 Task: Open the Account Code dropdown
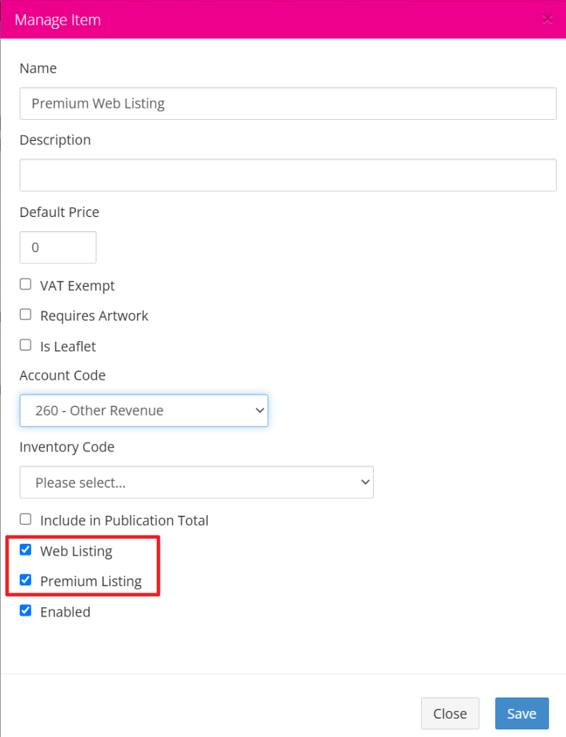[x=144, y=410]
